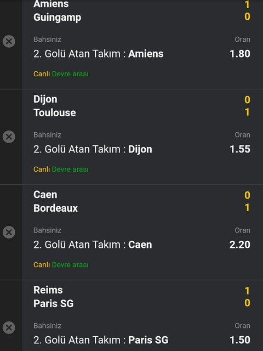
Task: Tap the Toulouse team name
Action: (55, 112)
